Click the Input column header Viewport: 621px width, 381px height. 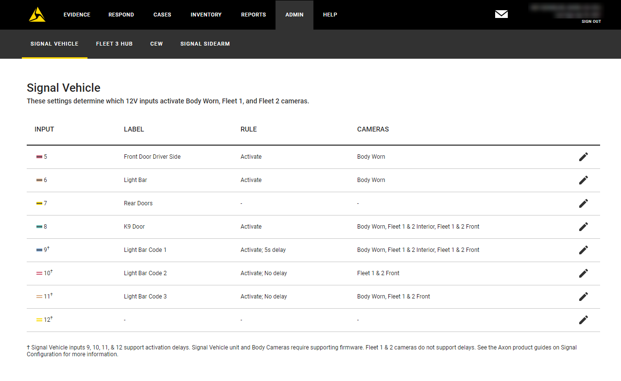pos(44,130)
